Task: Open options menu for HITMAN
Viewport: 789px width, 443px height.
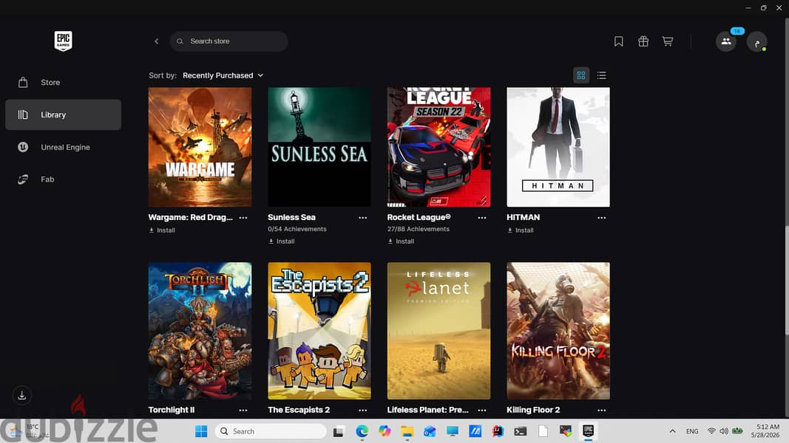Action: click(x=602, y=218)
